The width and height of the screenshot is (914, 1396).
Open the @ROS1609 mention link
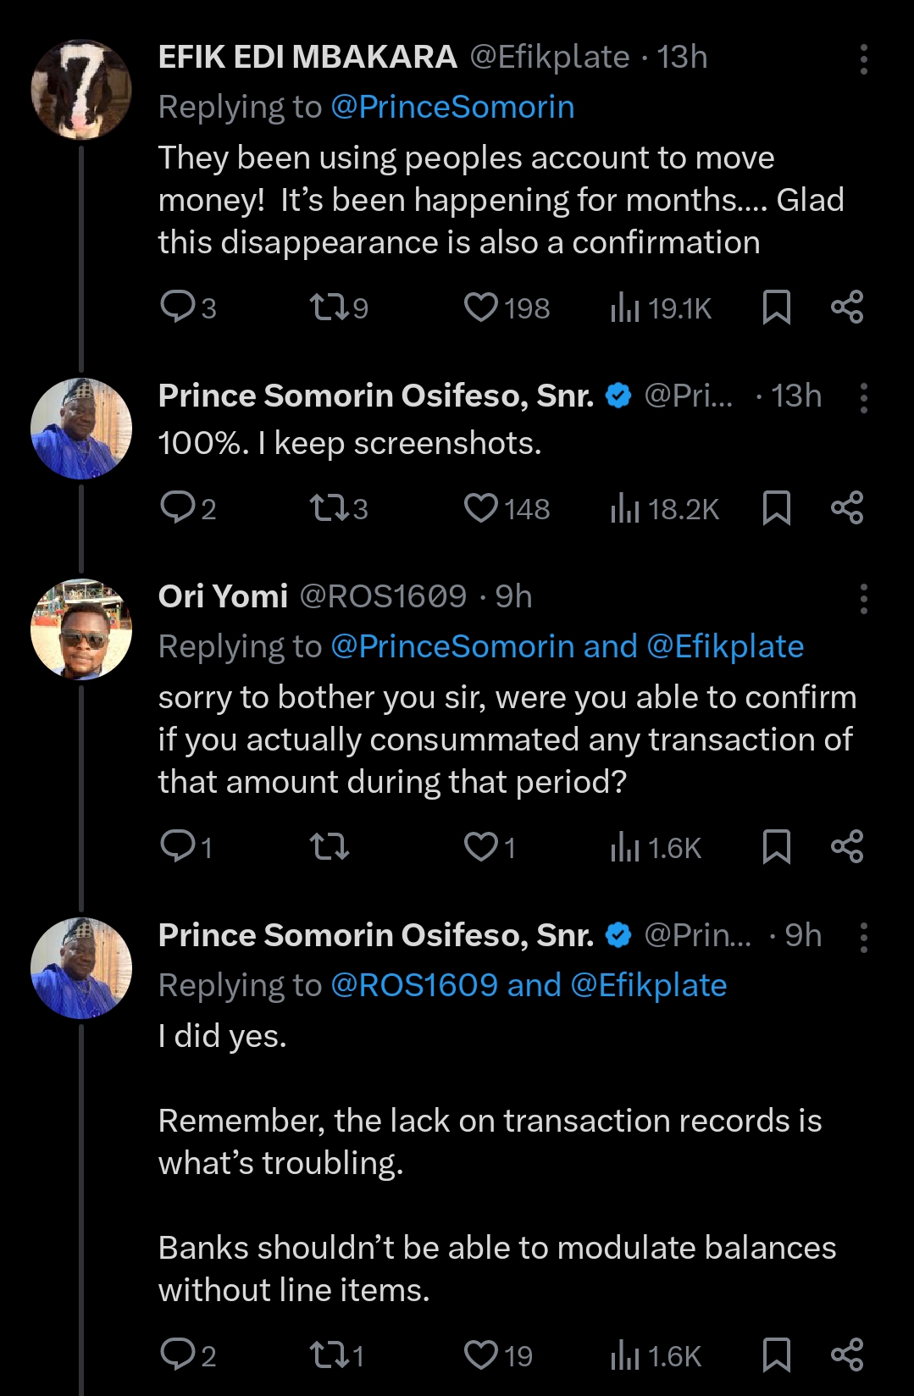(x=414, y=985)
